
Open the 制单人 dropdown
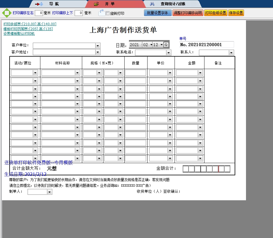tap(49, 192)
